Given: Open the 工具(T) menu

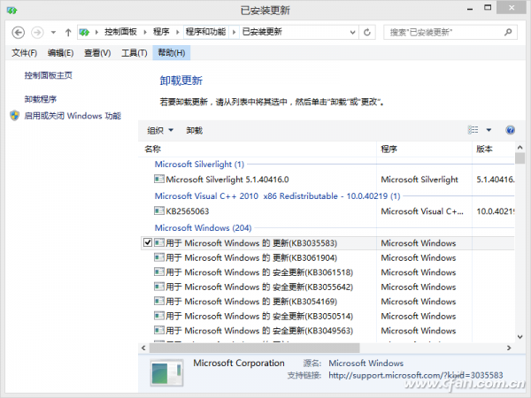Looking at the screenshot, I should pos(135,53).
